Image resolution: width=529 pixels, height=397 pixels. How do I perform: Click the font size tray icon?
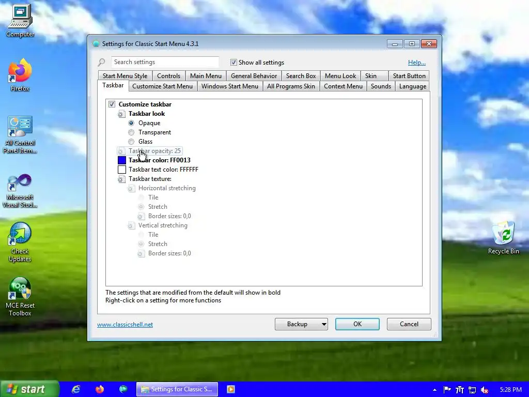point(459,390)
